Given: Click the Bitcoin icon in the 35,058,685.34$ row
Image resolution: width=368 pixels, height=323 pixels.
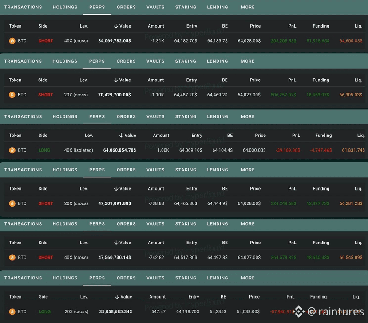Looking at the screenshot, I should [12, 311].
